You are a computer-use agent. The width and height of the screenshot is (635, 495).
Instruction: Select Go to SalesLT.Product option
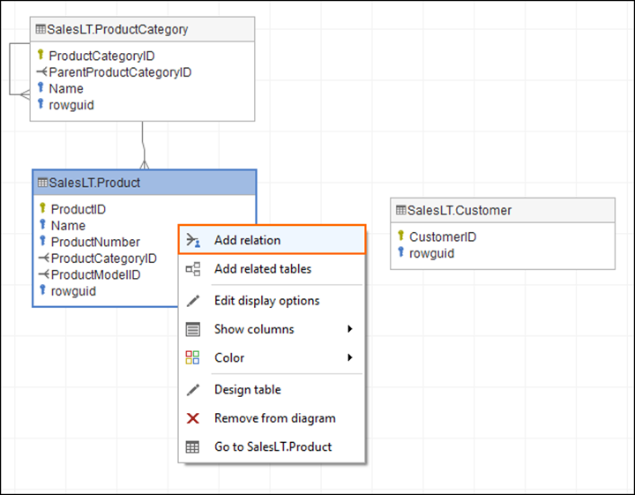273,446
